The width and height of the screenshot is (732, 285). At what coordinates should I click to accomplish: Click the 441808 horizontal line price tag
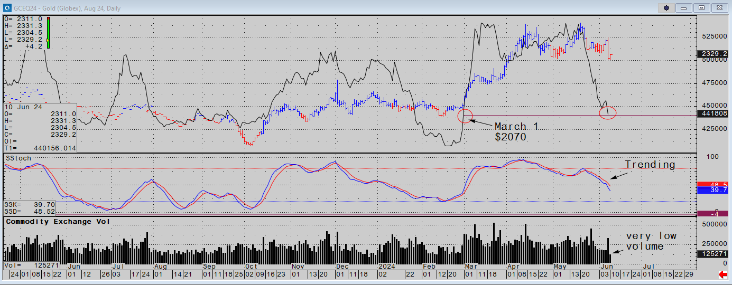[x=712, y=113]
